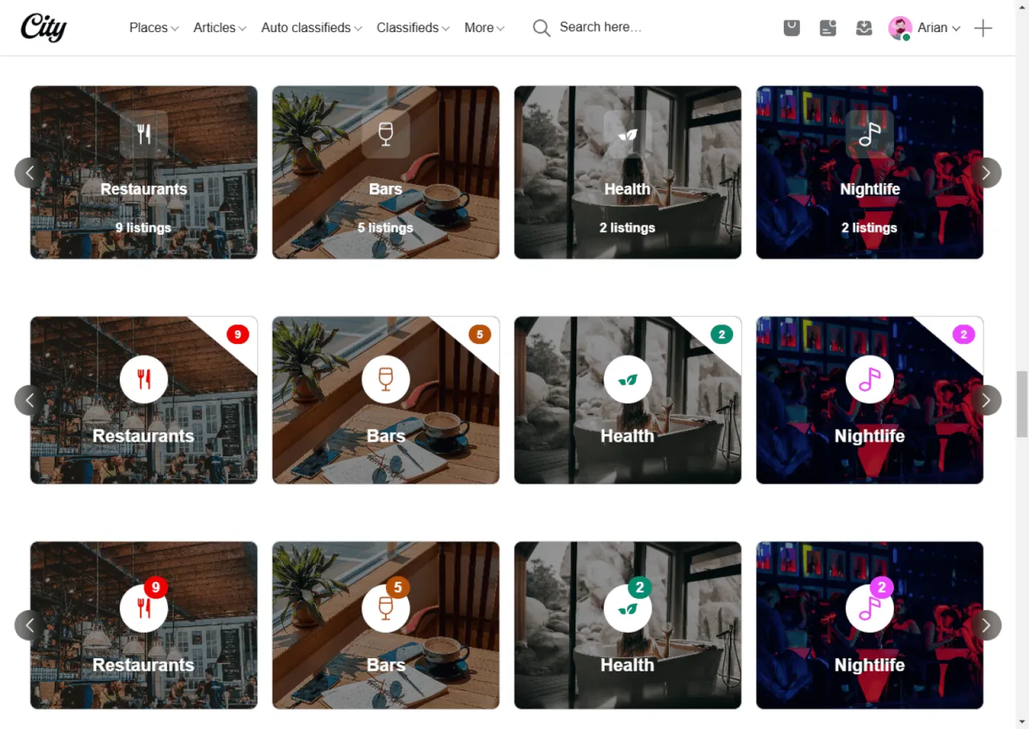Open the messages icon in the header
The width and height of the screenshot is (1029, 729).
coord(828,28)
